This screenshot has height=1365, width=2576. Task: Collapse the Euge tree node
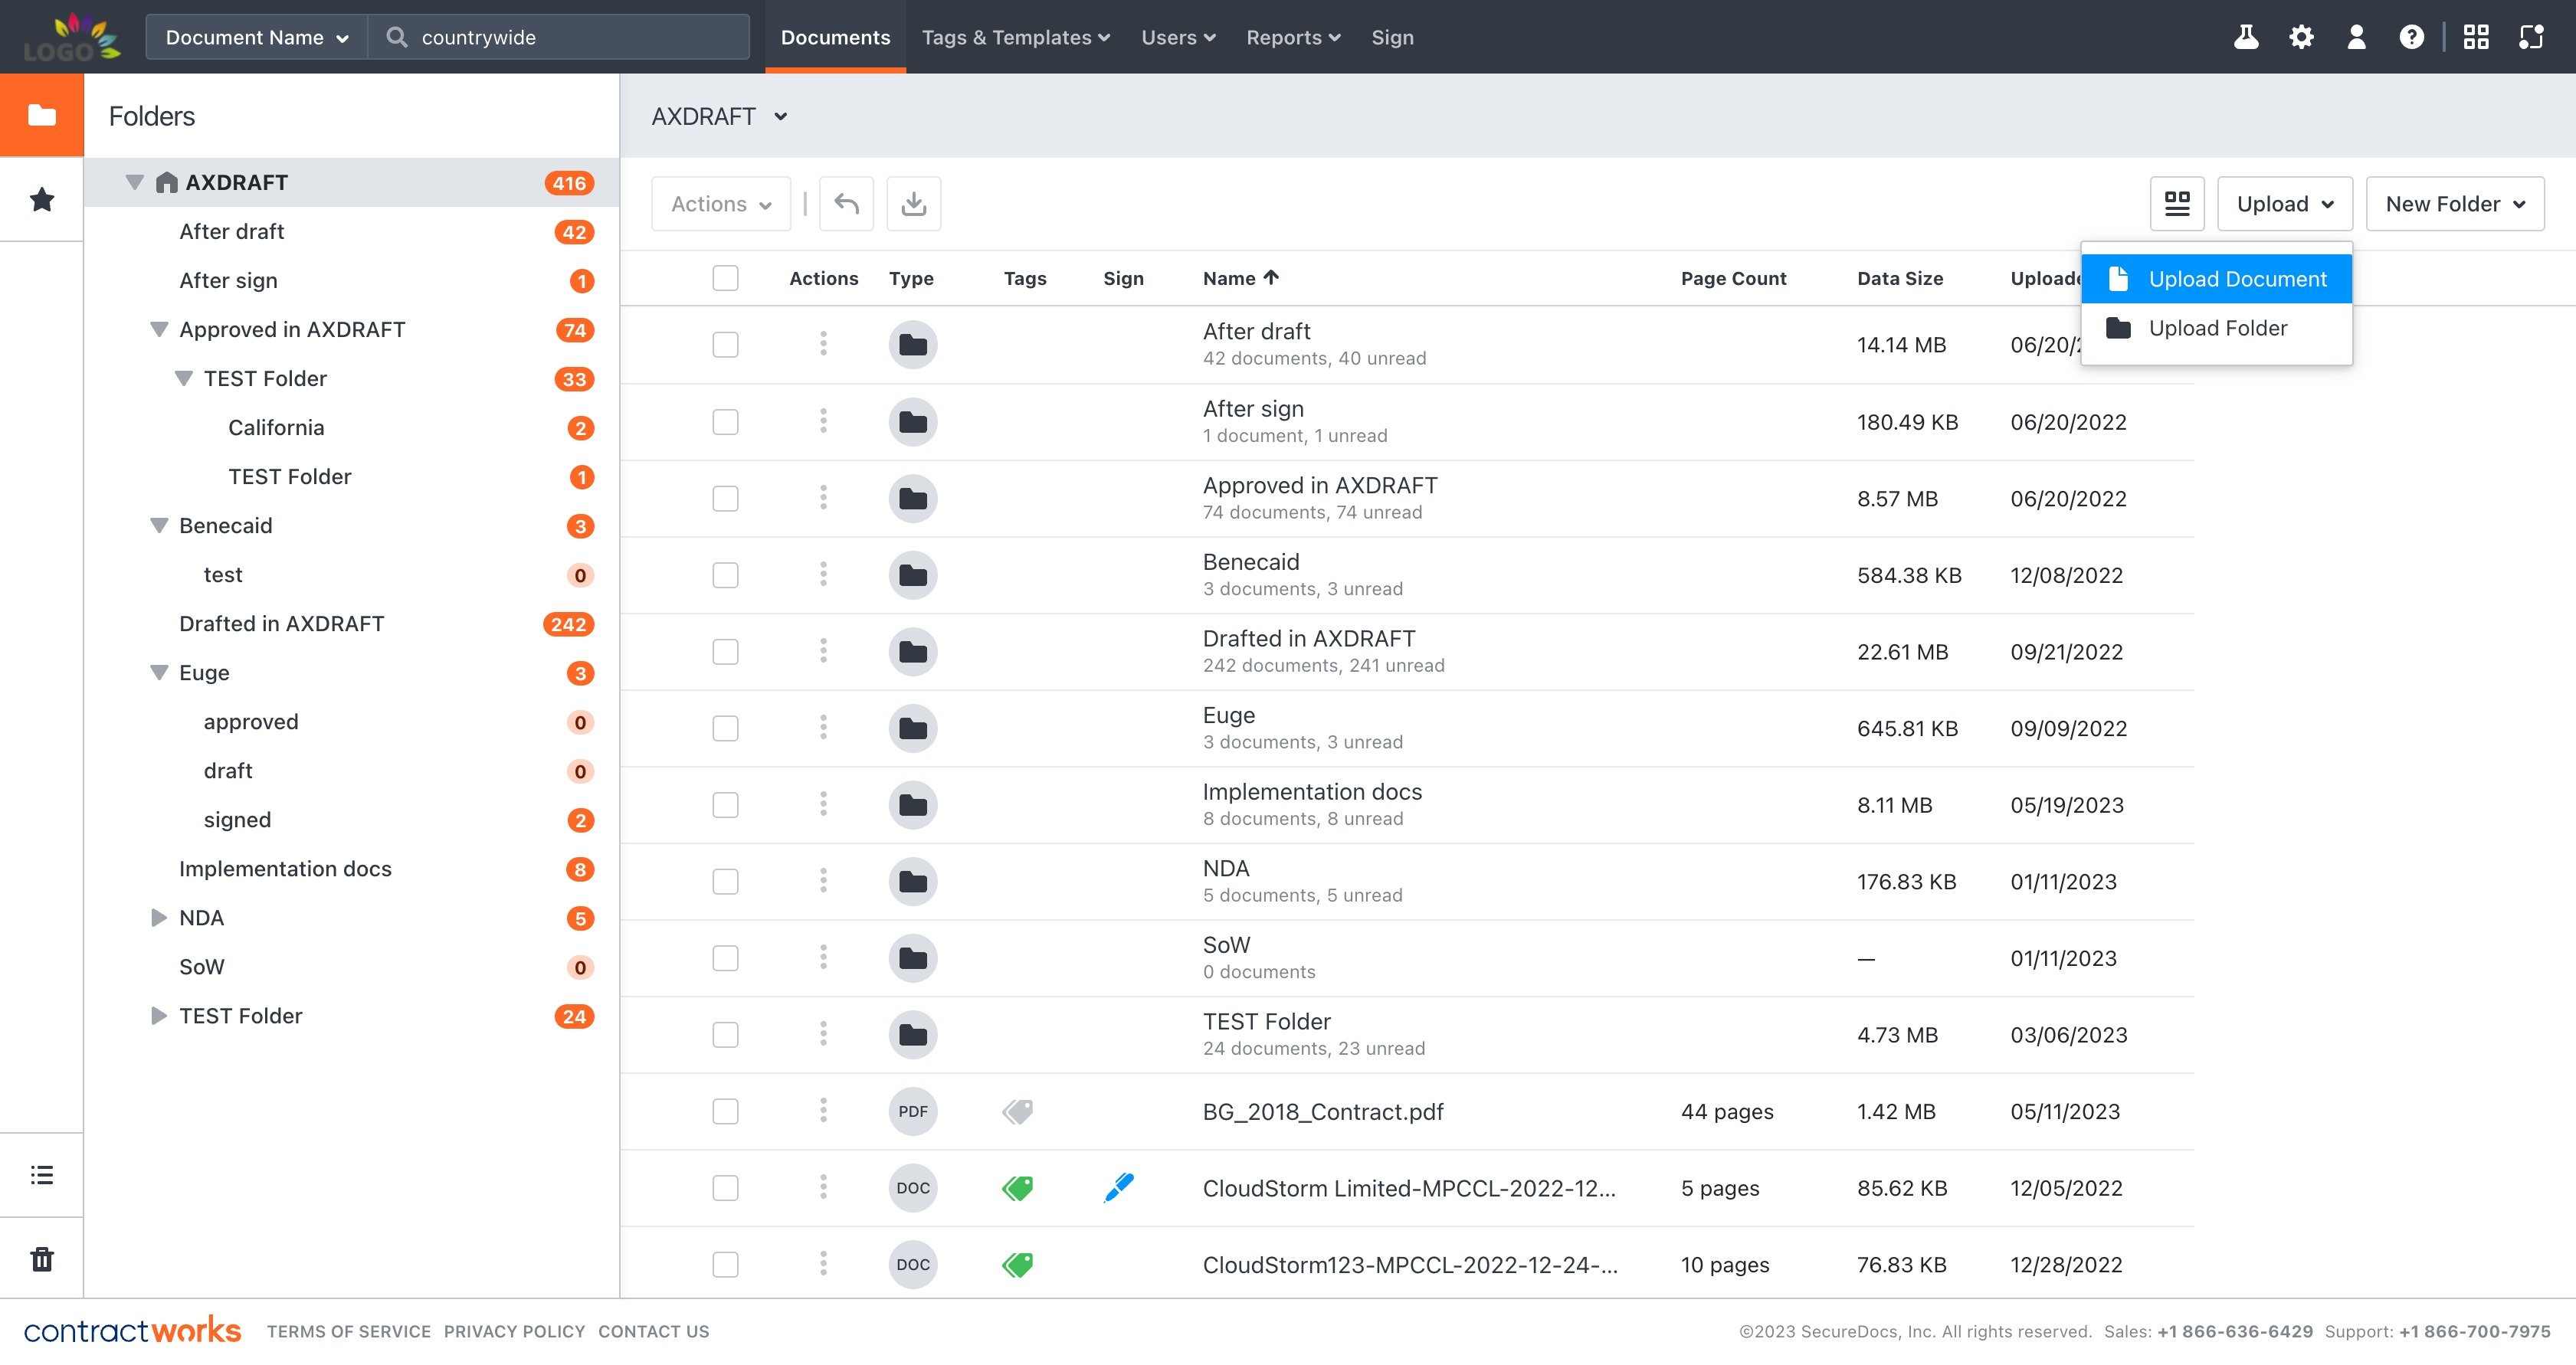(158, 672)
